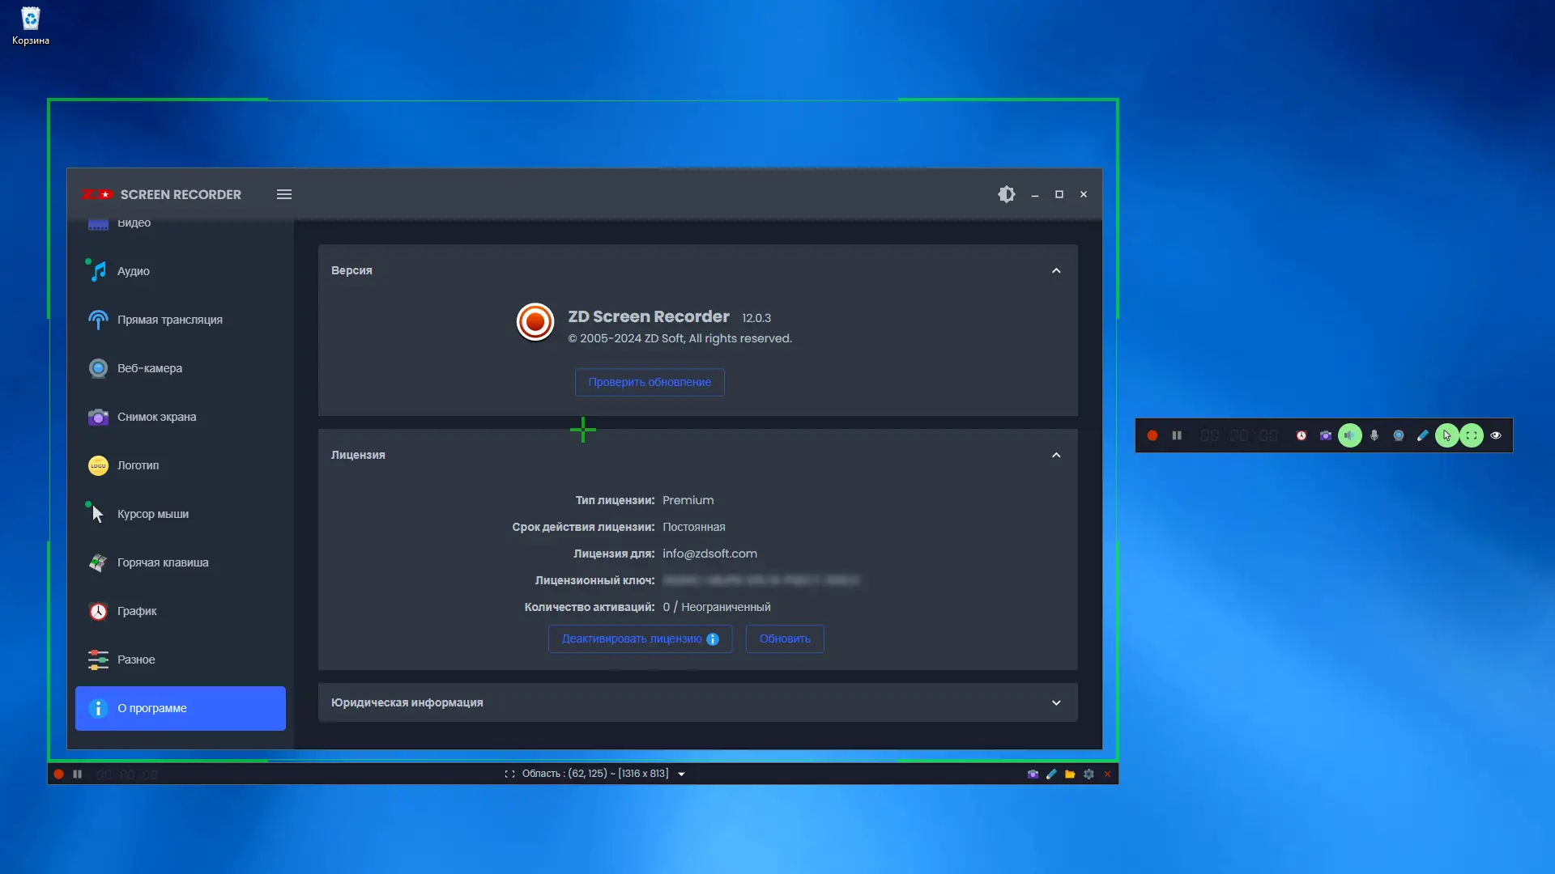Screen dimensions: 1555x874
Task: Select Горячая клавиша sidebar item
Action: 162,562
